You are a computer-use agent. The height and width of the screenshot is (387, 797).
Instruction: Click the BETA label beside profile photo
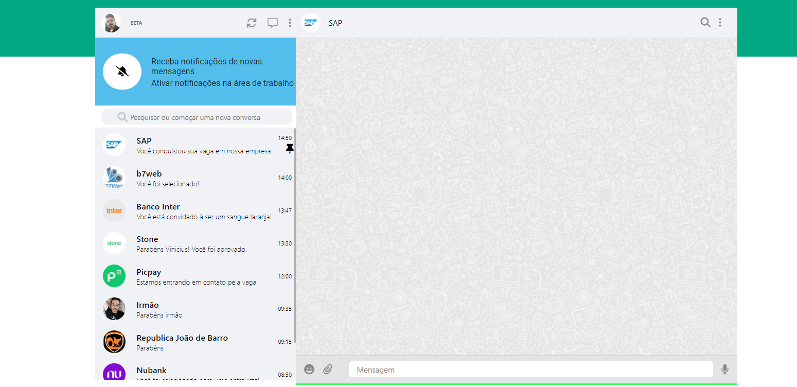point(136,23)
